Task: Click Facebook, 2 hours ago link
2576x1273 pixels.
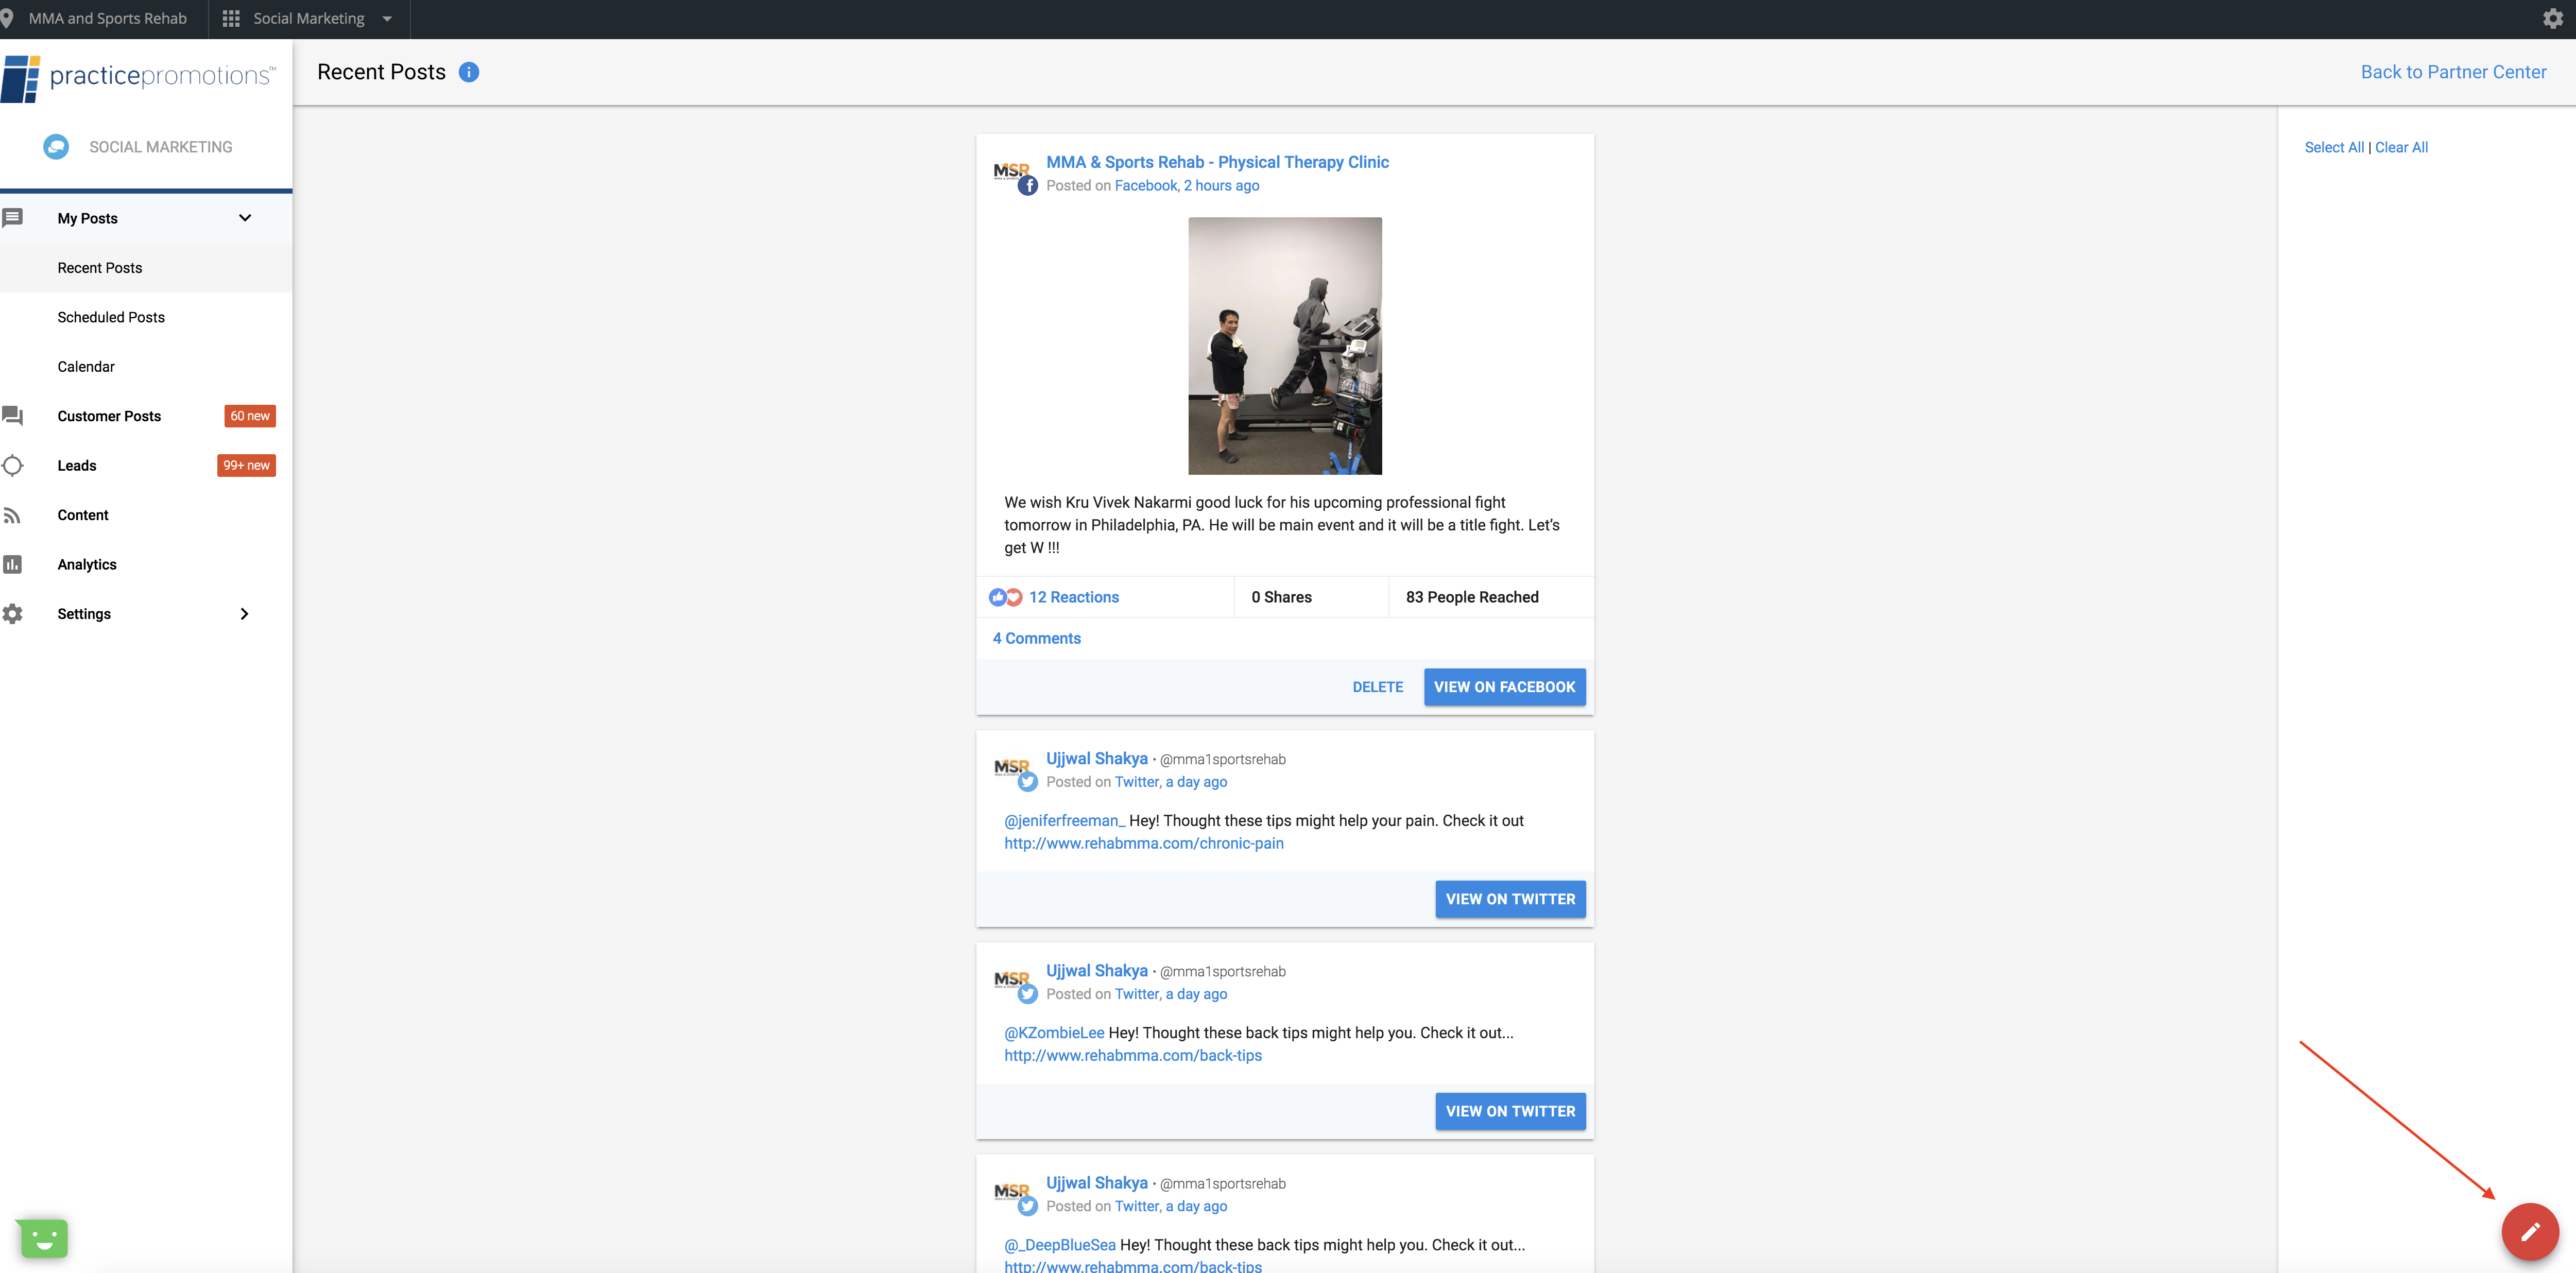Action: pyautogui.click(x=1187, y=186)
